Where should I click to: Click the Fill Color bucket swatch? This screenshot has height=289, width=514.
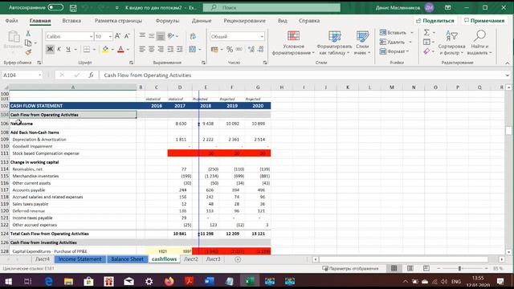tap(105, 49)
